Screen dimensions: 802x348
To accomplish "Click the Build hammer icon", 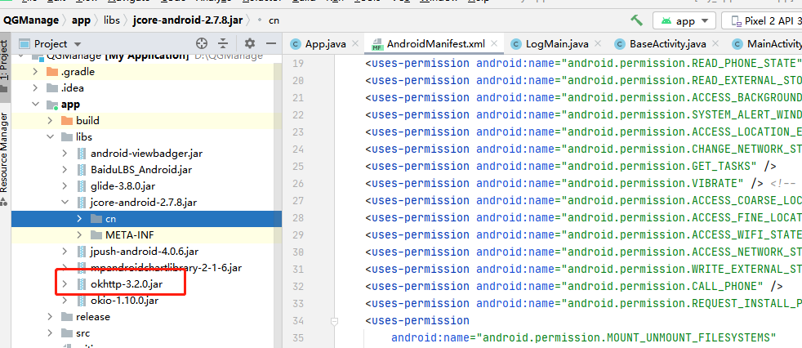I will (636, 20).
